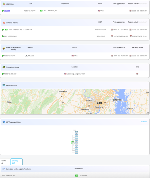The height and width of the screenshot is (178, 150).
Task: Click the Leesburg, Virginia, USA location text
Action: [76, 74]
